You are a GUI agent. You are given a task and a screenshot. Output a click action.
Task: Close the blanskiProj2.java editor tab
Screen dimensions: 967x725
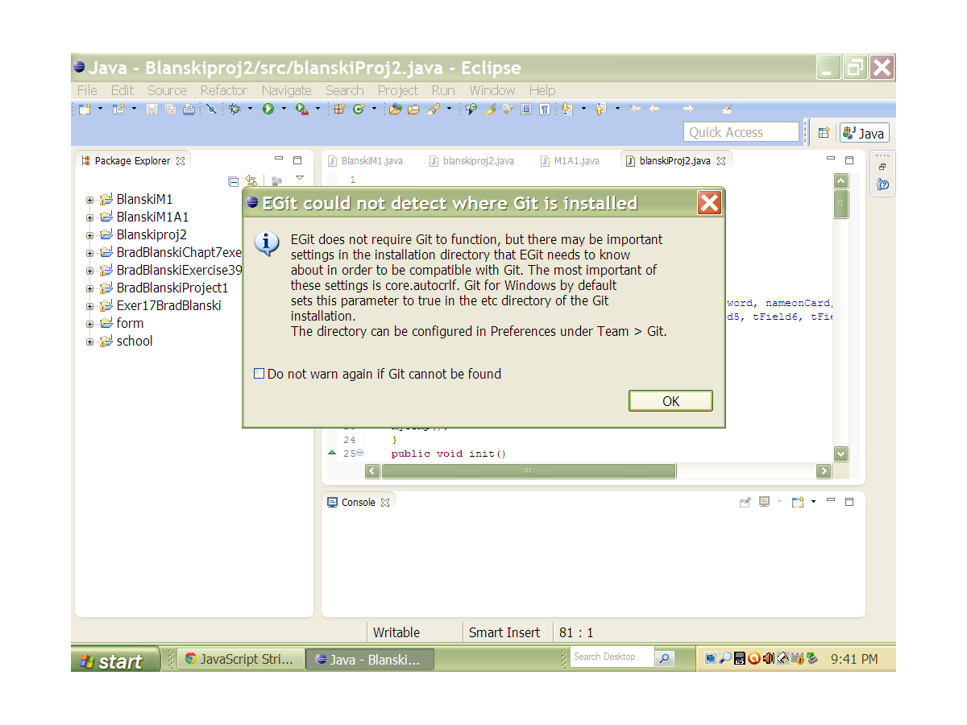coord(721,161)
